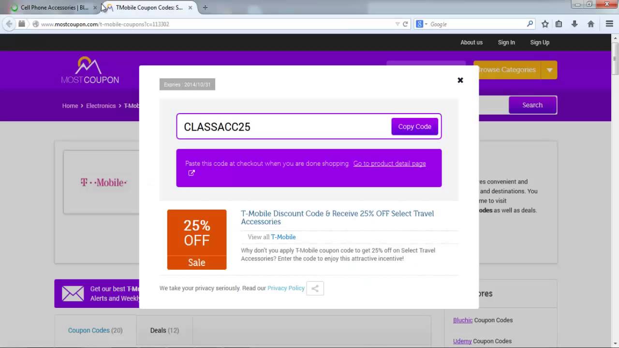Click the external link icon in purple box
Viewport: 619px width, 348px height.
(x=192, y=173)
